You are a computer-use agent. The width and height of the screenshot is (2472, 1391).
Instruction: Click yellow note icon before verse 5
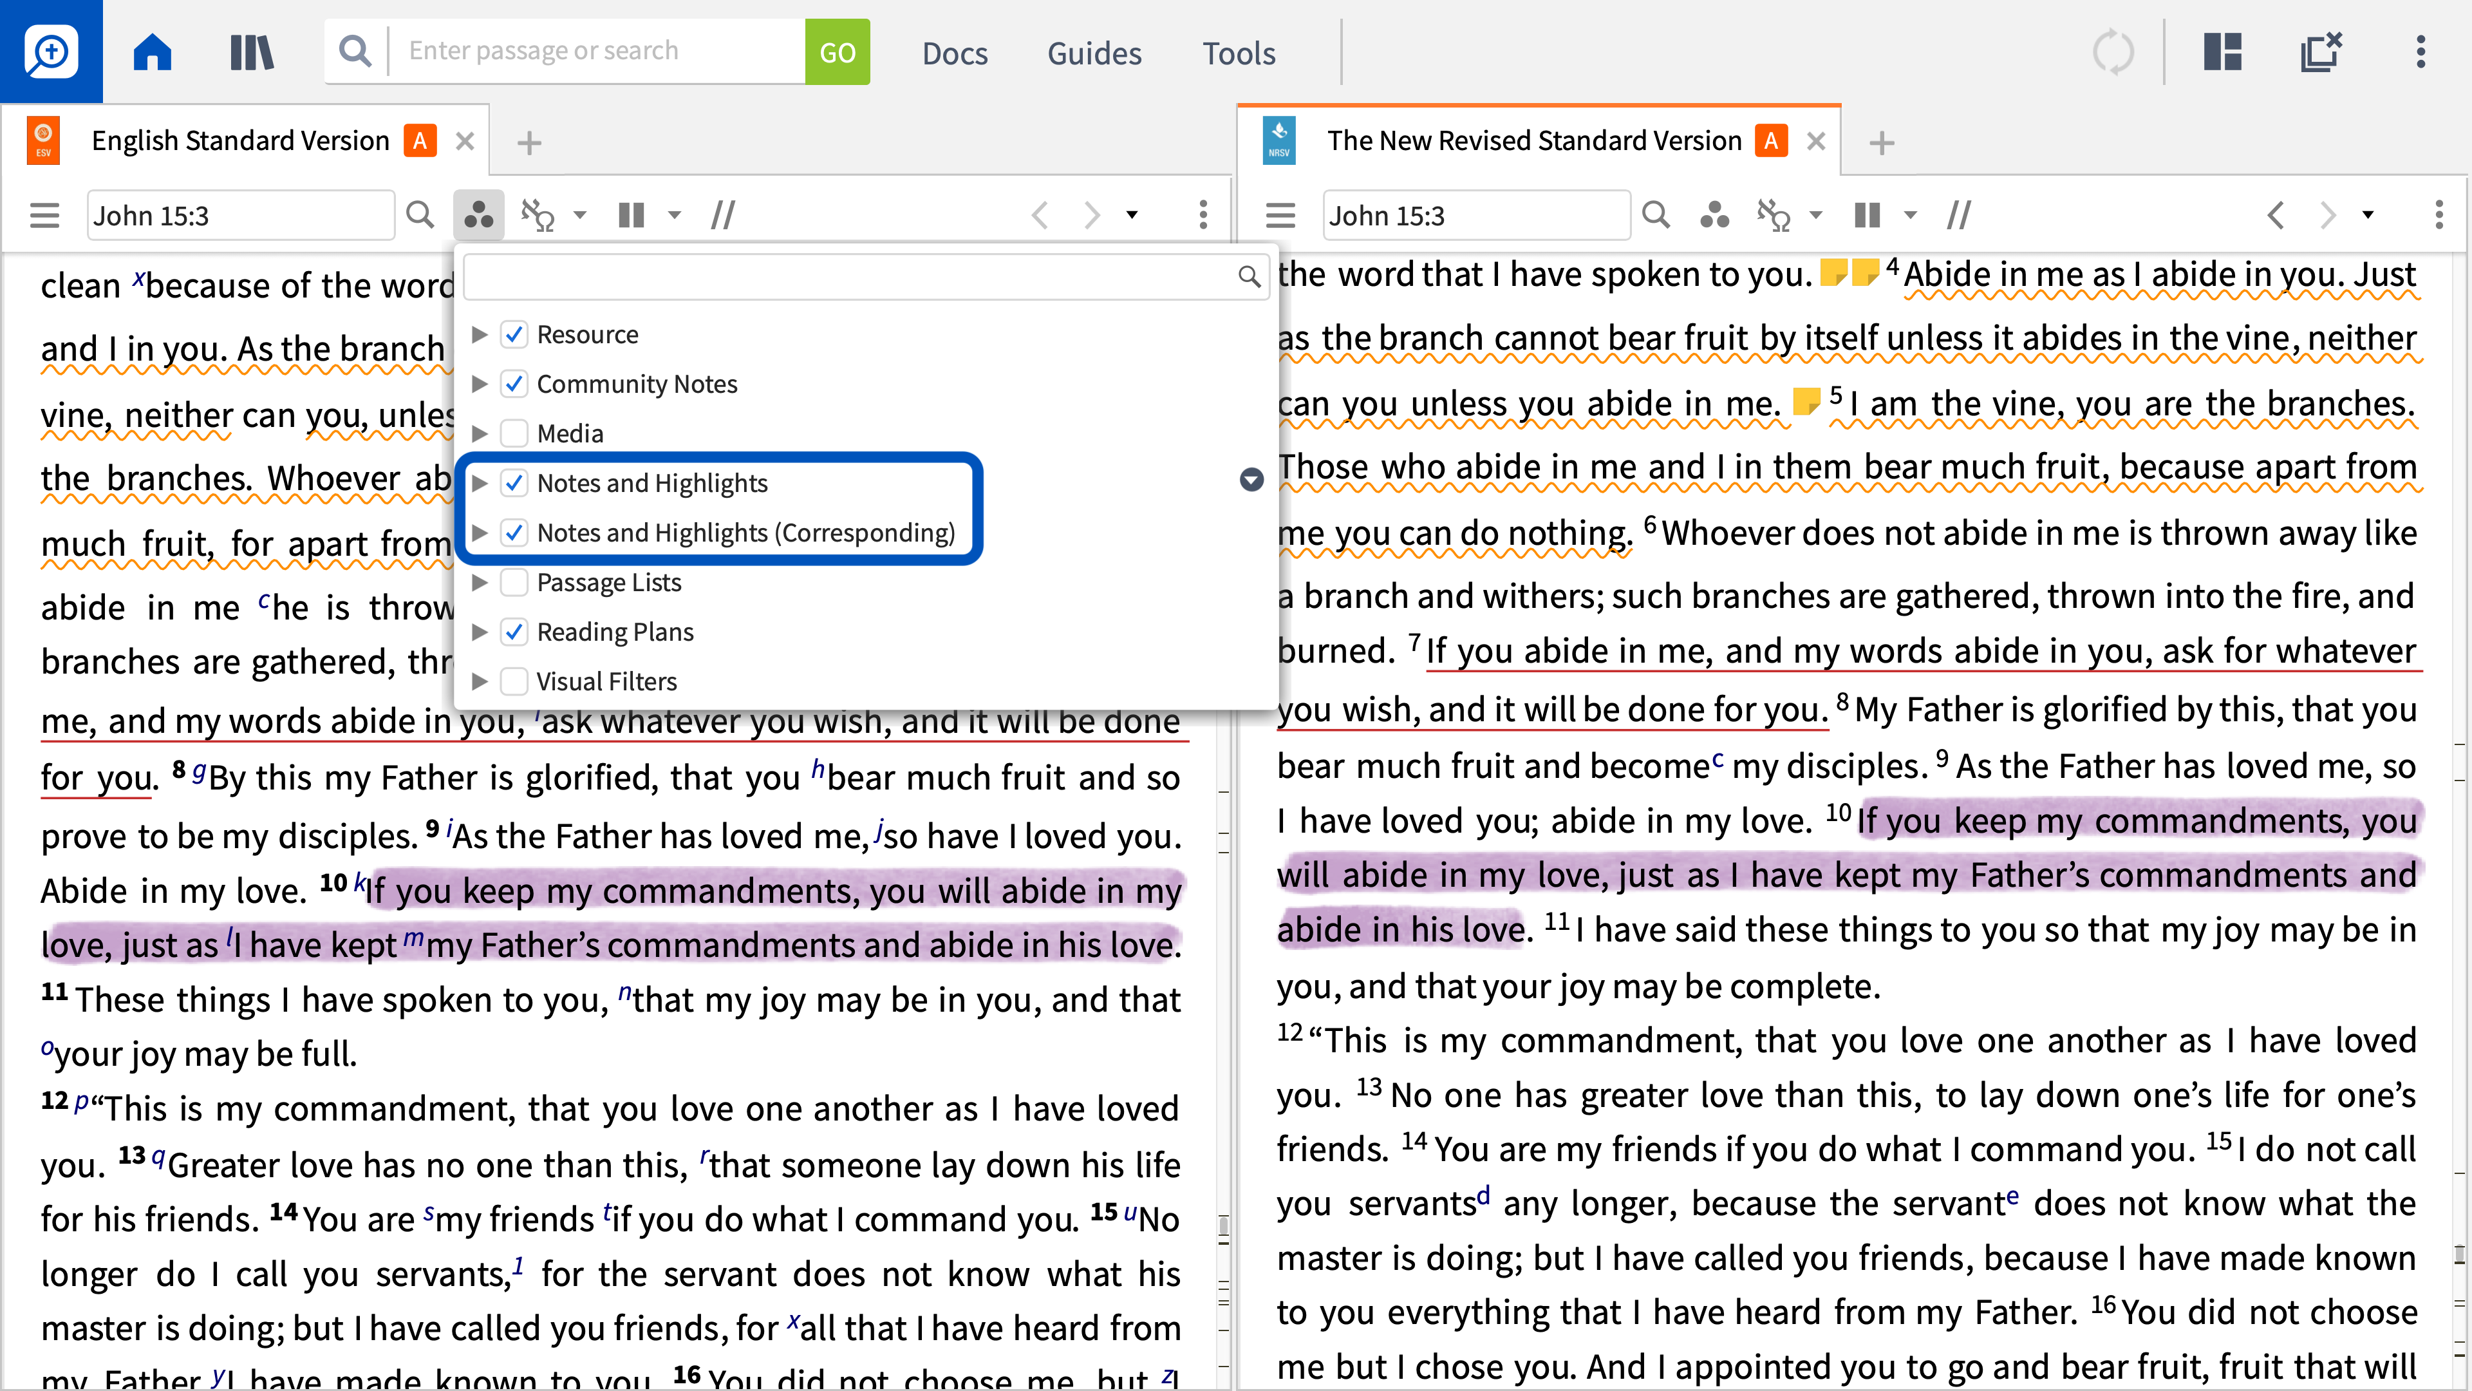pyautogui.click(x=1806, y=401)
